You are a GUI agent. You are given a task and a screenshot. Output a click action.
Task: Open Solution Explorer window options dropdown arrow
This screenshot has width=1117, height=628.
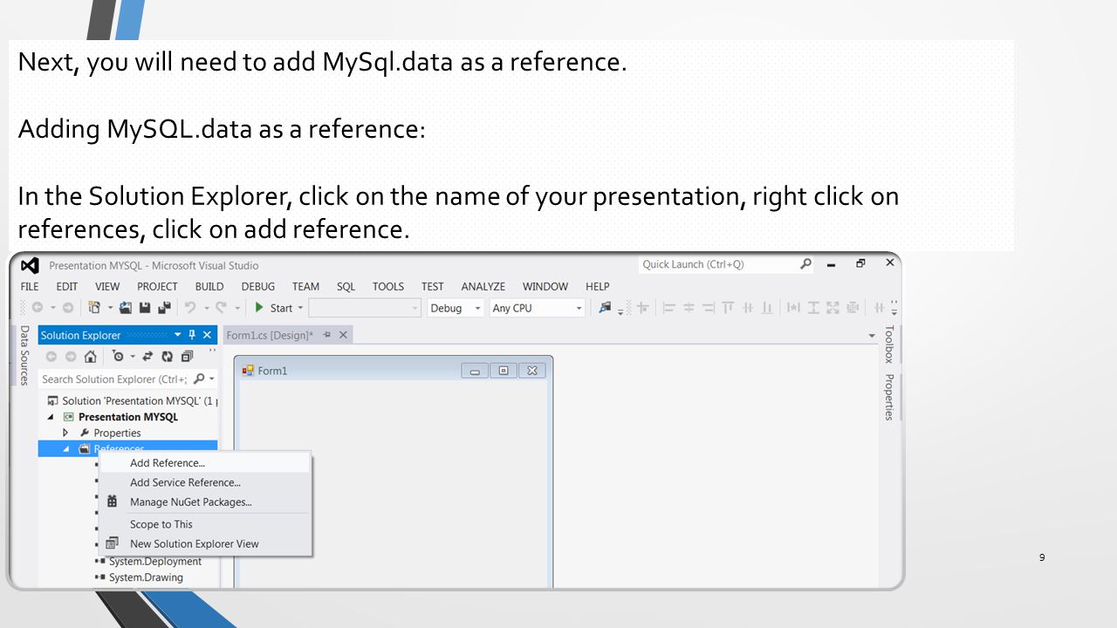[x=178, y=335]
